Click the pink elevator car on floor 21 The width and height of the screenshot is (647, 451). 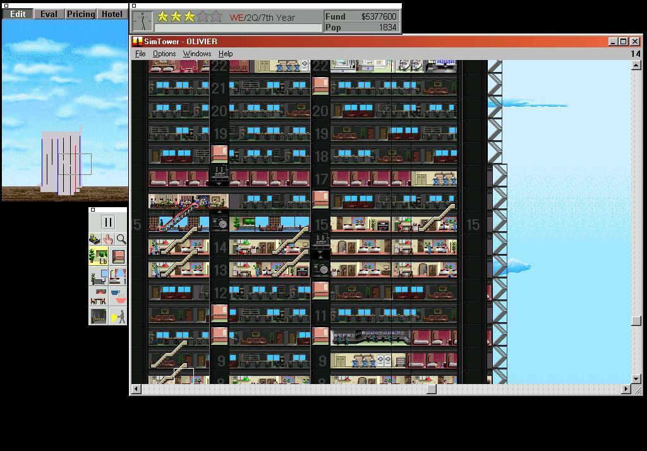click(320, 86)
